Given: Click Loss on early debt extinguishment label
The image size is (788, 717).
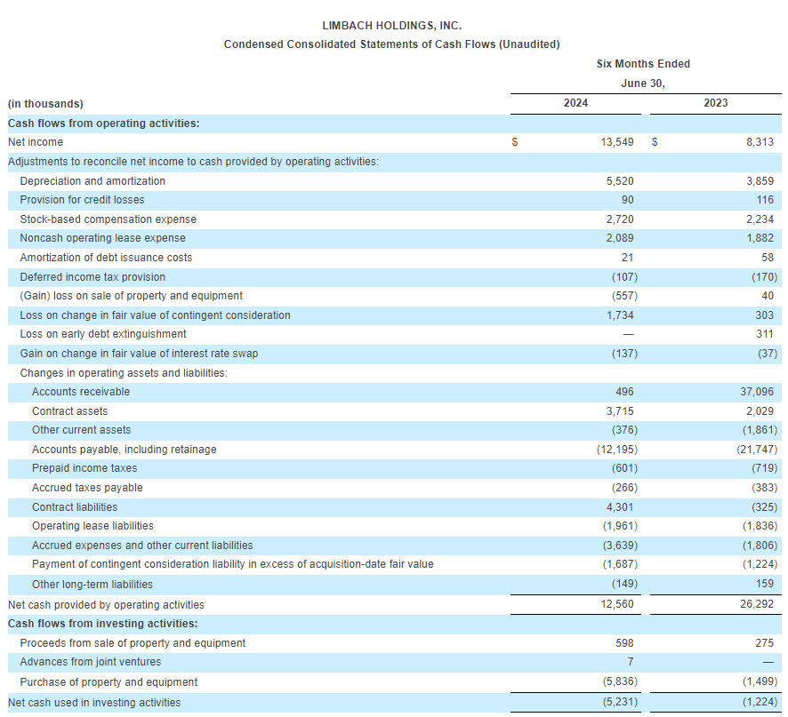Looking at the screenshot, I should [103, 334].
